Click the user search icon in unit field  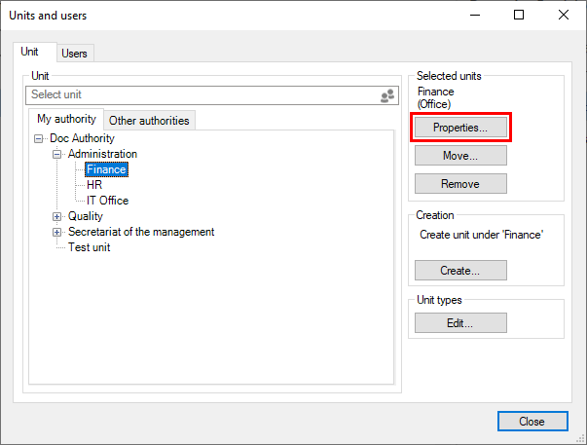coord(386,95)
